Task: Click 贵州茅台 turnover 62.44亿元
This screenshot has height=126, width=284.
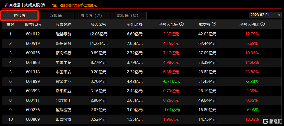Action: 207,43
